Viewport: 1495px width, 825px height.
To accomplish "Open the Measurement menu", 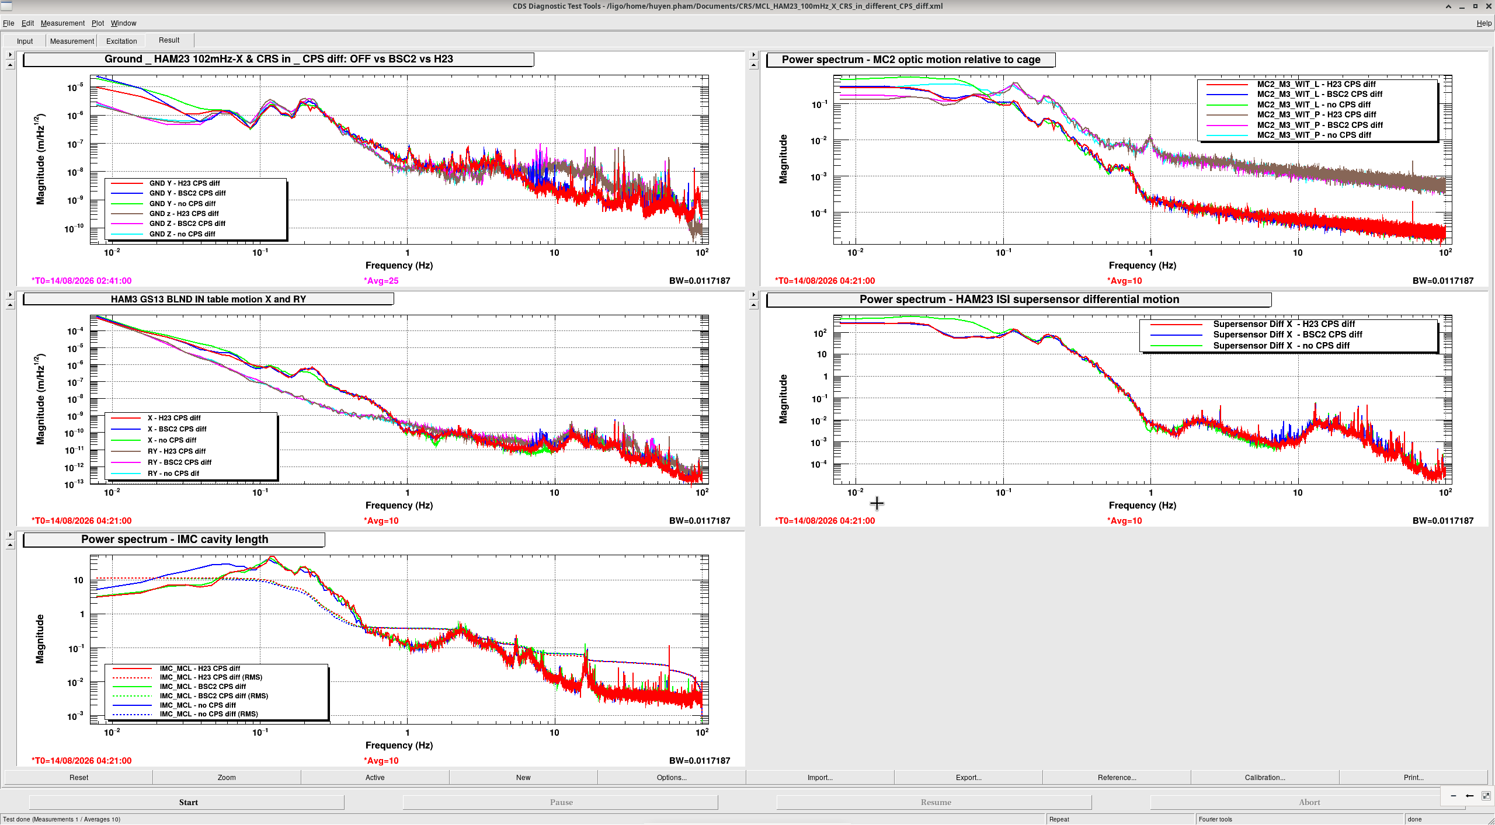I will pos(62,23).
